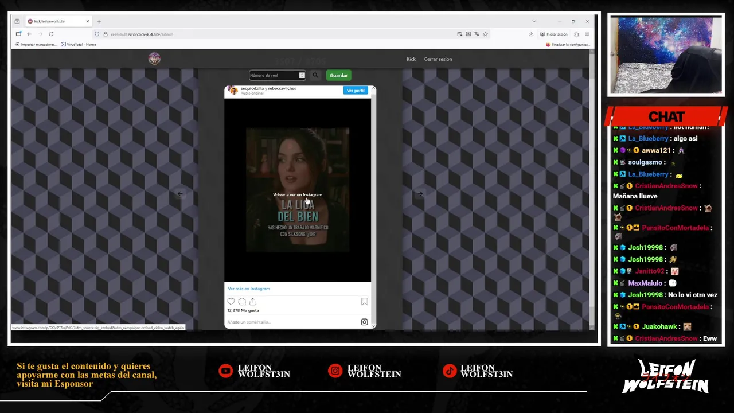Click the share icon under the reel
Screen dimensions: 734x413
[x=253, y=302]
